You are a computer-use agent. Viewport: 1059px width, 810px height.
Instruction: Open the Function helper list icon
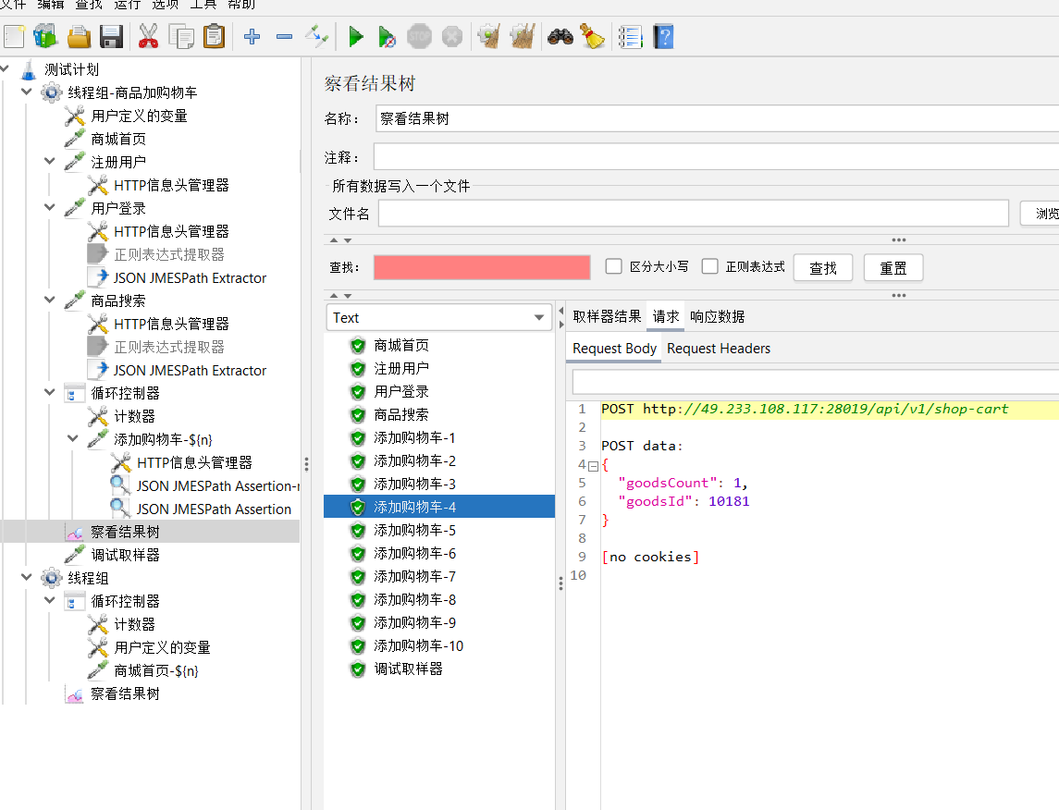click(630, 36)
